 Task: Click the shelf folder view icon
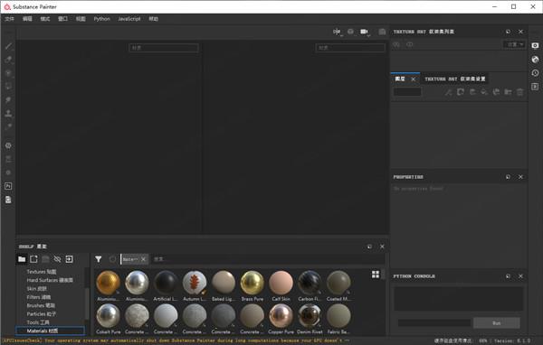coord(22,259)
